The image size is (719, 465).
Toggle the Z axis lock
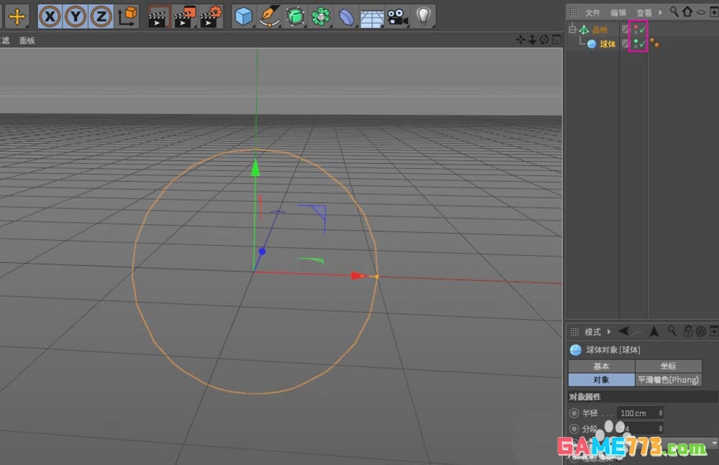[x=101, y=15]
